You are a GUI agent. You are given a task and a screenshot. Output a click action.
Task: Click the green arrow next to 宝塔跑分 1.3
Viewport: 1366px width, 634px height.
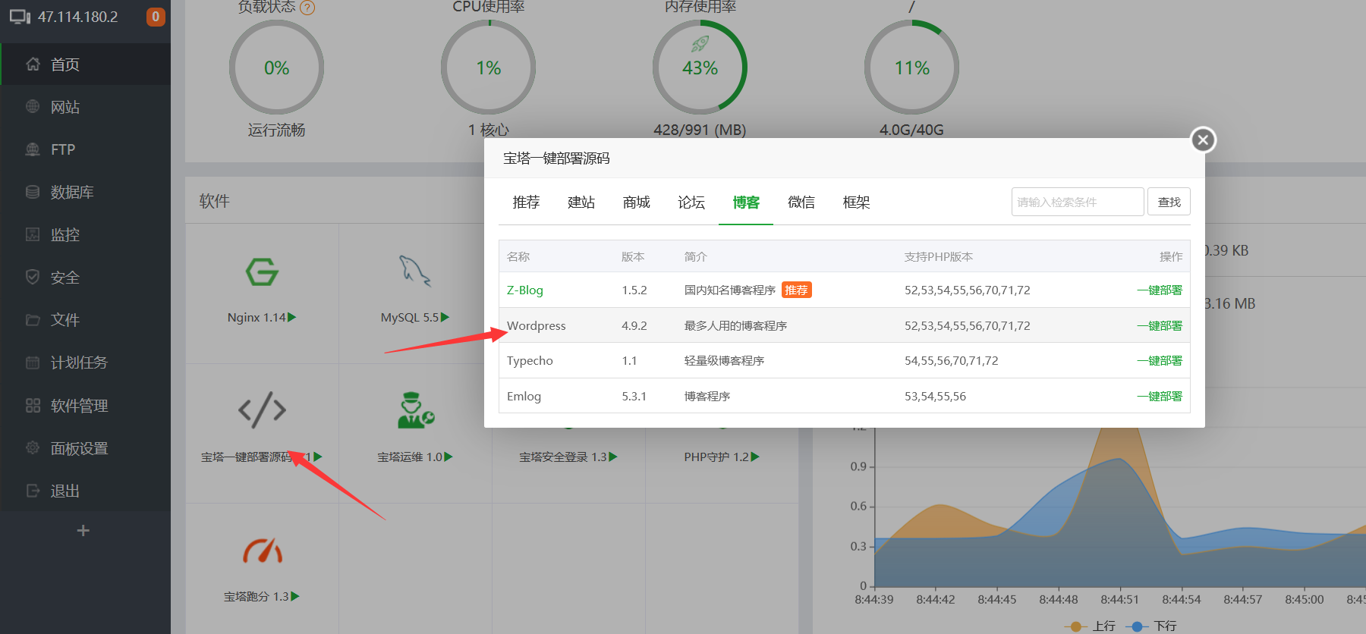[x=295, y=596]
